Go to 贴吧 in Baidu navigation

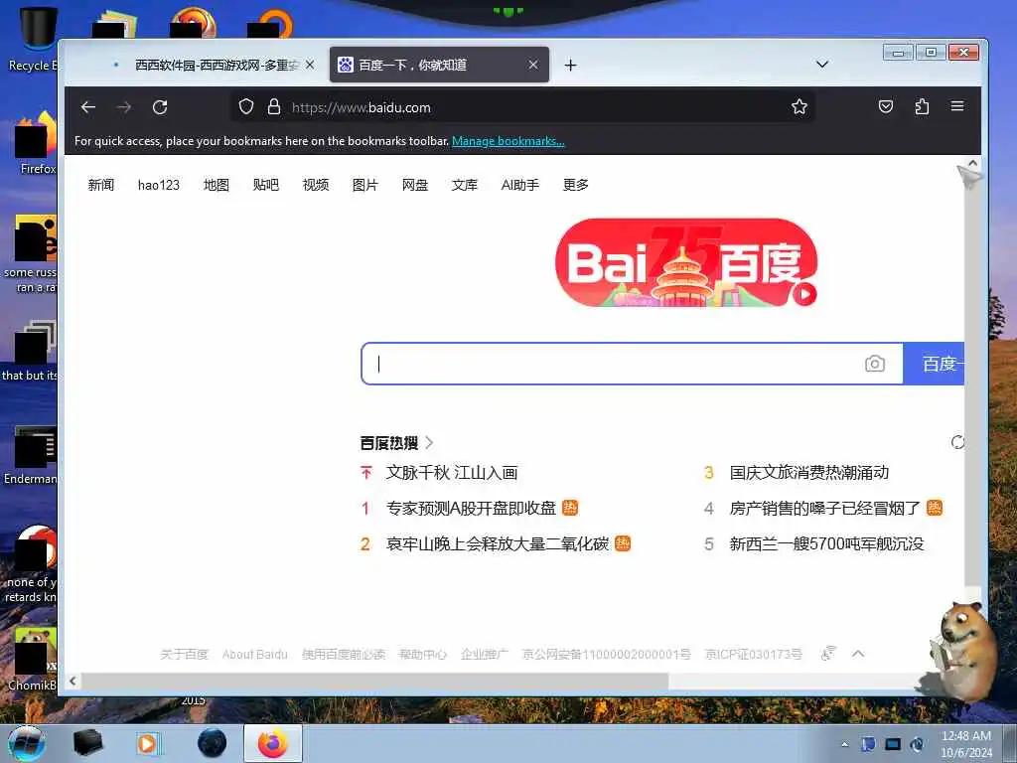pos(266,185)
